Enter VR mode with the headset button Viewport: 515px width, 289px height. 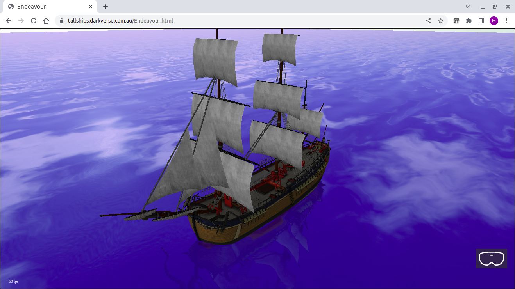click(491, 259)
